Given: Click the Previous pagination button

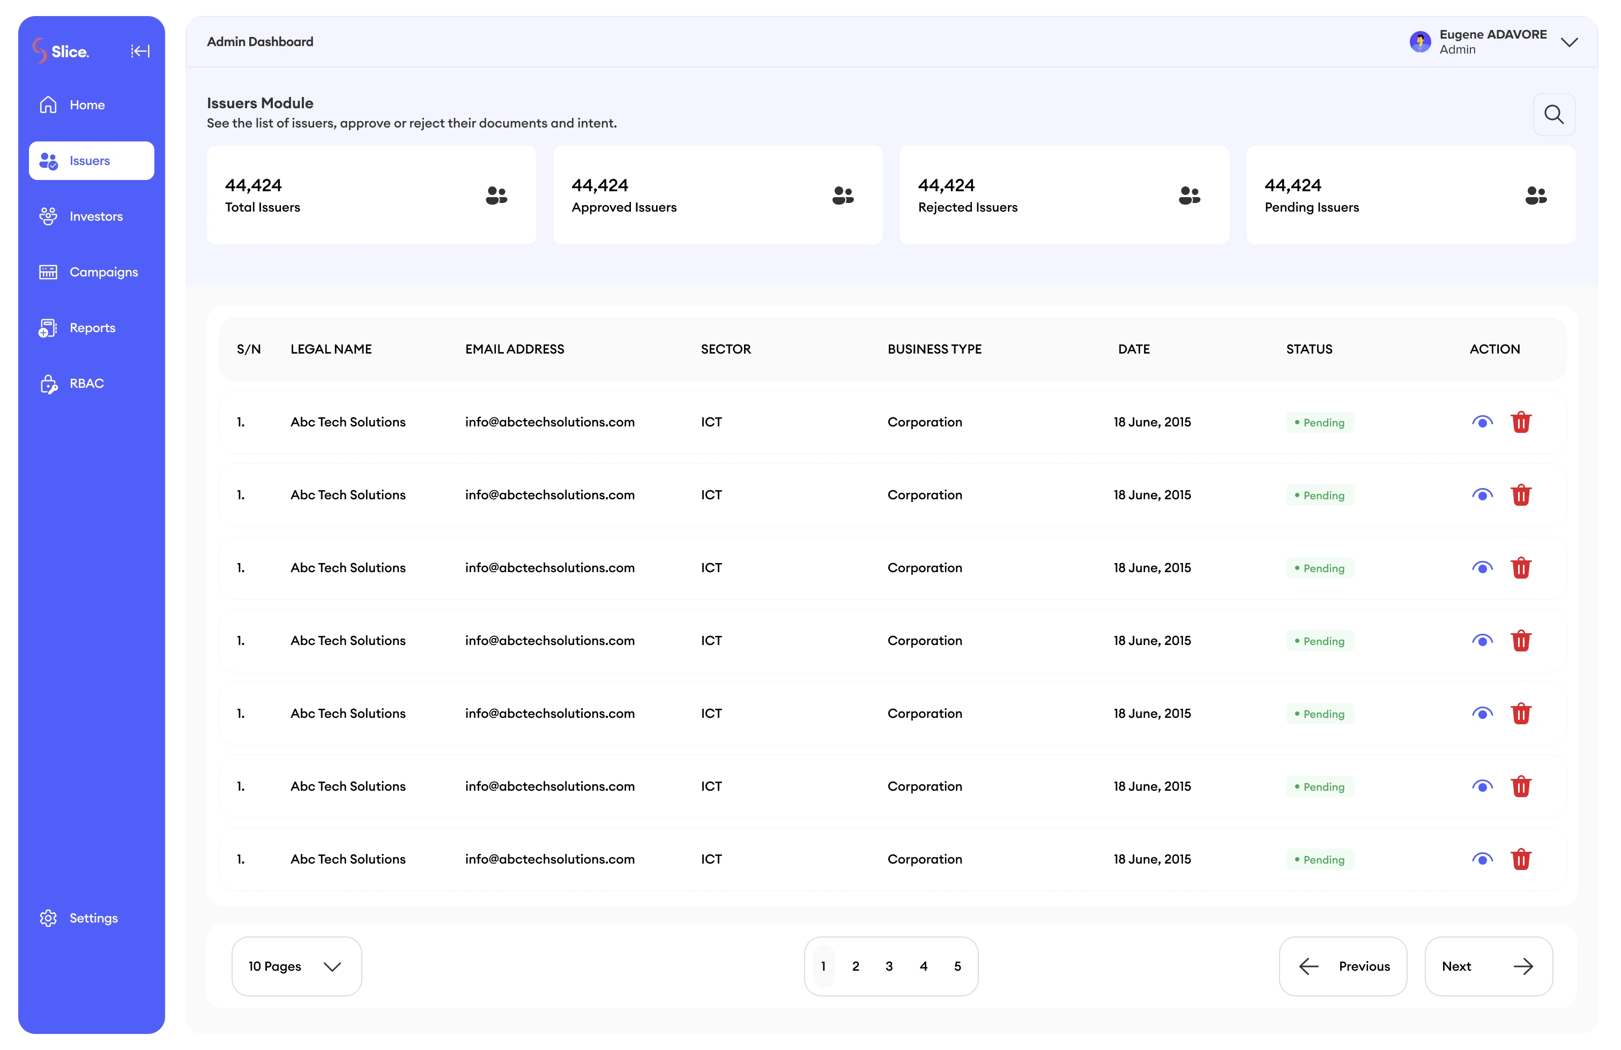Looking at the screenshot, I should [x=1342, y=966].
